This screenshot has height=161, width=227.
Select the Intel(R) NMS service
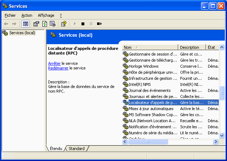coord(171,84)
